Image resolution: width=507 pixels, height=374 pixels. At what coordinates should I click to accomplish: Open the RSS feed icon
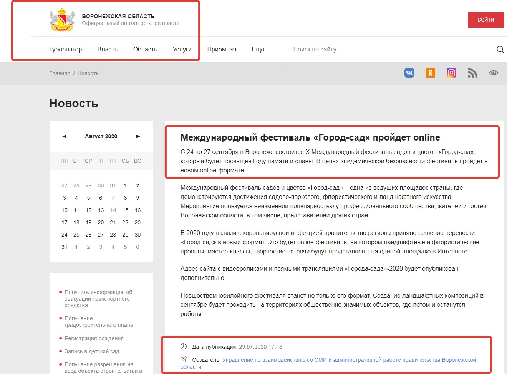(x=472, y=73)
